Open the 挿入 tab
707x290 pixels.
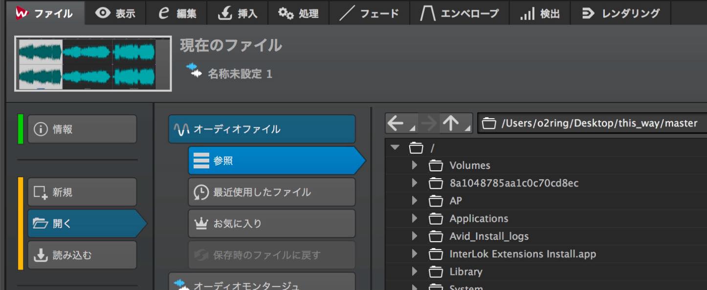pyautogui.click(x=237, y=13)
